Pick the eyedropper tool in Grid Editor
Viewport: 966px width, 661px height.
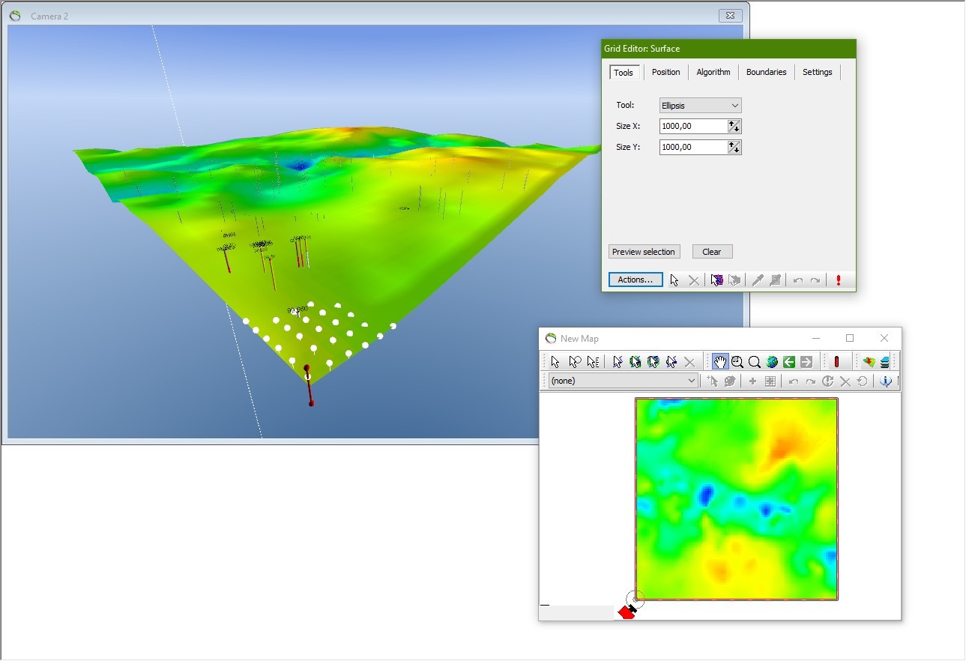click(x=758, y=280)
